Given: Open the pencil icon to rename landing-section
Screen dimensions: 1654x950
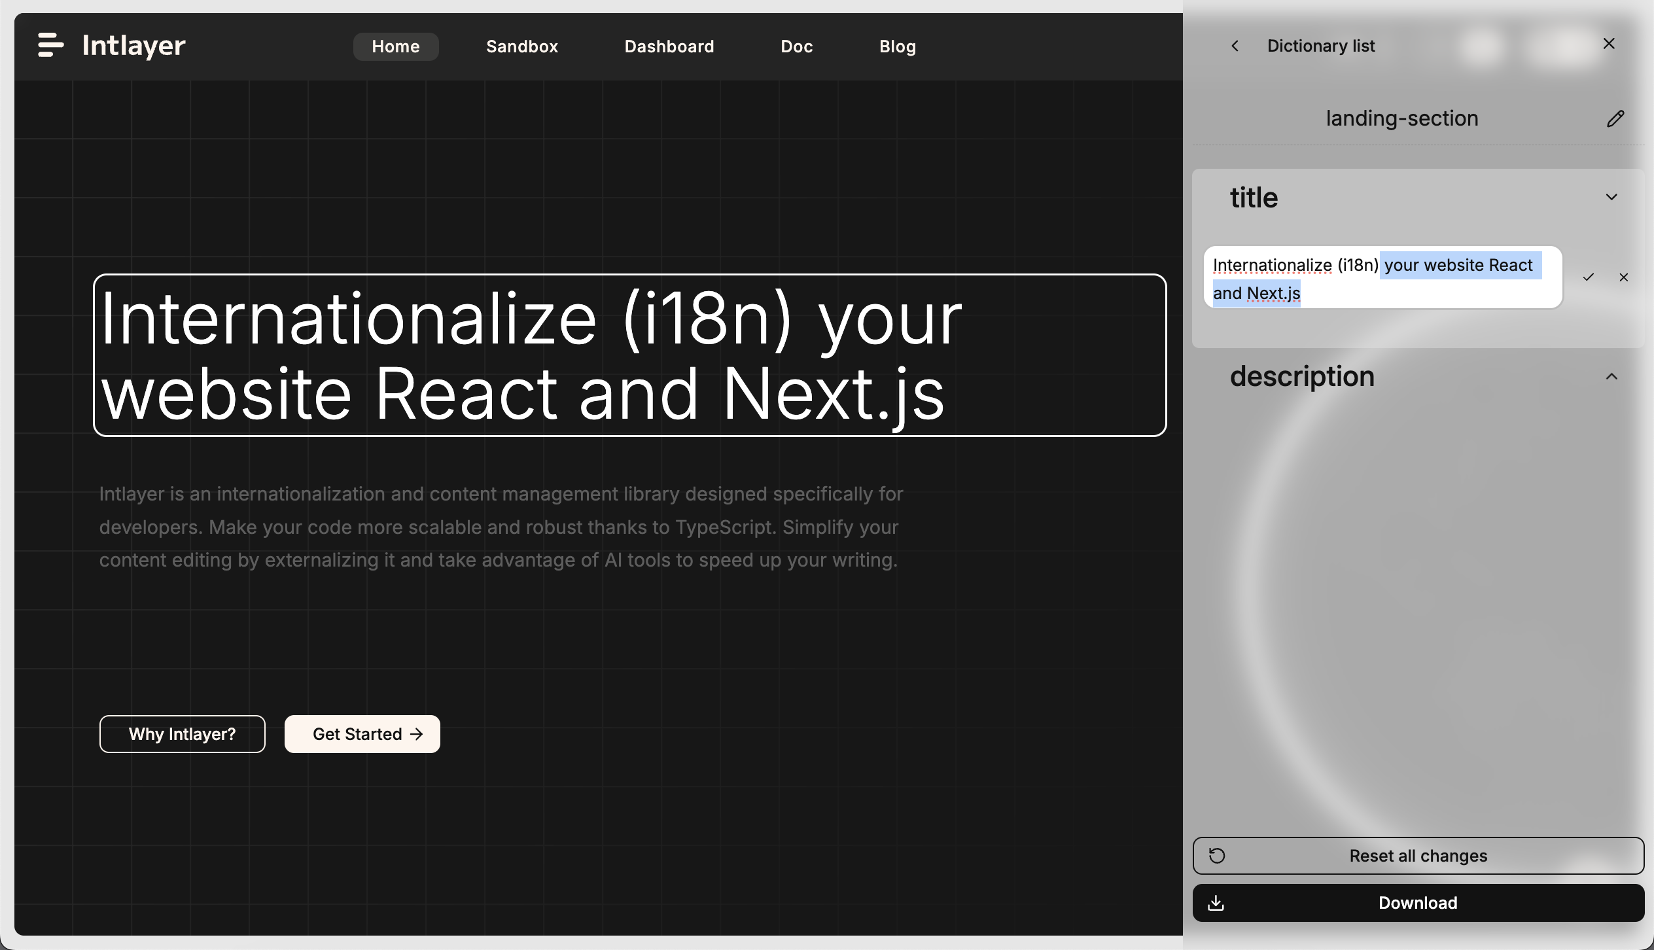Looking at the screenshot, I should (1616, 118).
